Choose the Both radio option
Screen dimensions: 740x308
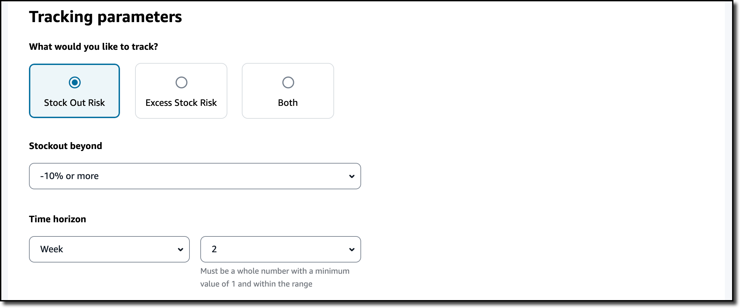[288, 82]
